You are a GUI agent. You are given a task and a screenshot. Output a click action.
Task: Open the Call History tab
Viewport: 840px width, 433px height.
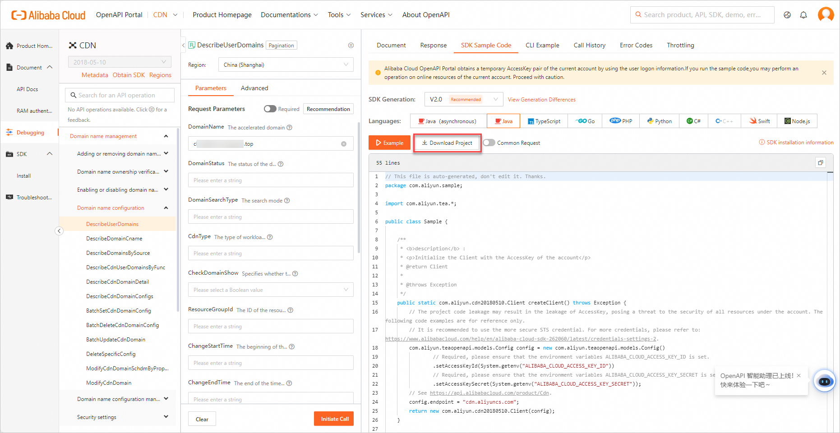[589, 46]
